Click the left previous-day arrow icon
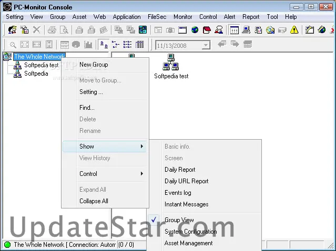 (222, 44)
